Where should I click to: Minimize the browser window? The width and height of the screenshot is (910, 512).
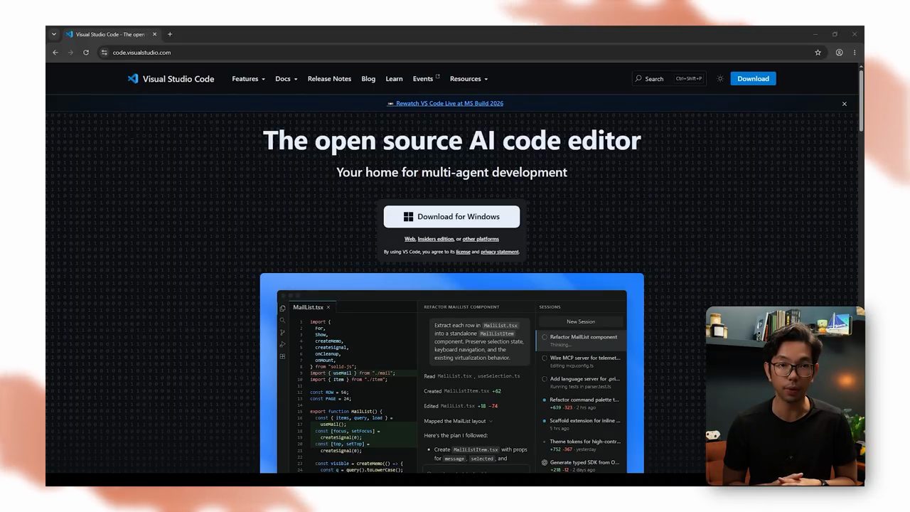click(815, 34)
